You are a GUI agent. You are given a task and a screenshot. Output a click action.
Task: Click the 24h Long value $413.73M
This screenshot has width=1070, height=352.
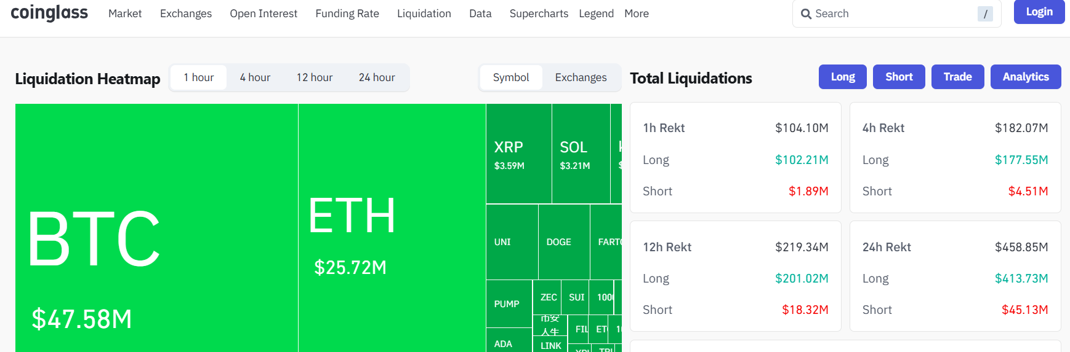point(1021,278)
